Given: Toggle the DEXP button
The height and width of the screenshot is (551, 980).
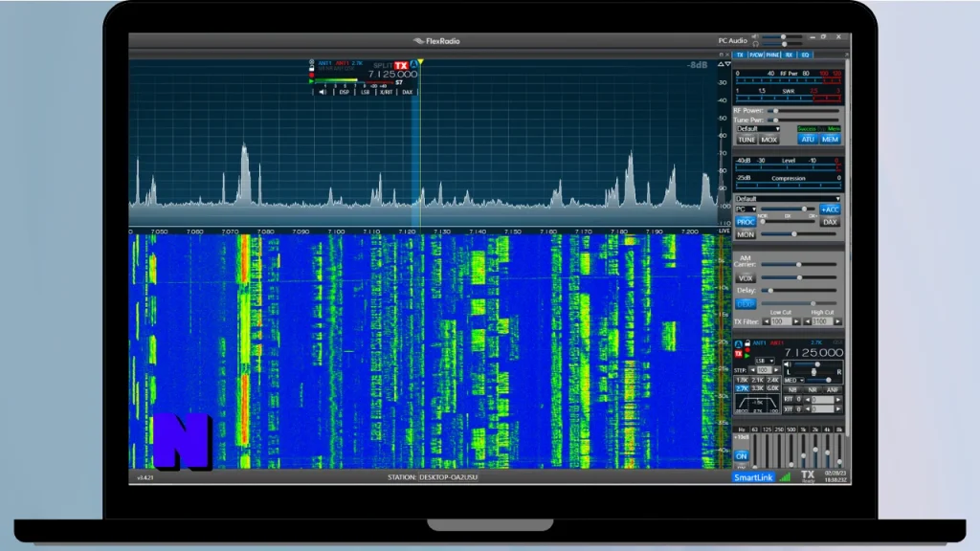Looking at the screenshot, I should coord(745,304).
